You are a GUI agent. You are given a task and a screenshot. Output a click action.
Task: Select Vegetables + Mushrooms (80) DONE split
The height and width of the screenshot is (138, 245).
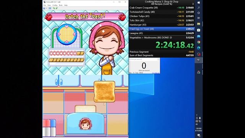(x=162, y=38)
